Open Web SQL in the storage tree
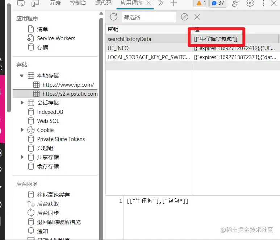 click(x=48, y=121)
